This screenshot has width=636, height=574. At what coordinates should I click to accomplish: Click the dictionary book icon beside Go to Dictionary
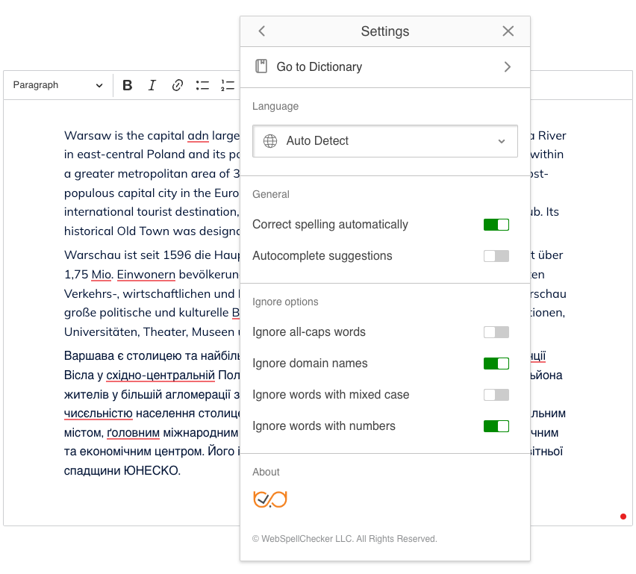(261, 66)
